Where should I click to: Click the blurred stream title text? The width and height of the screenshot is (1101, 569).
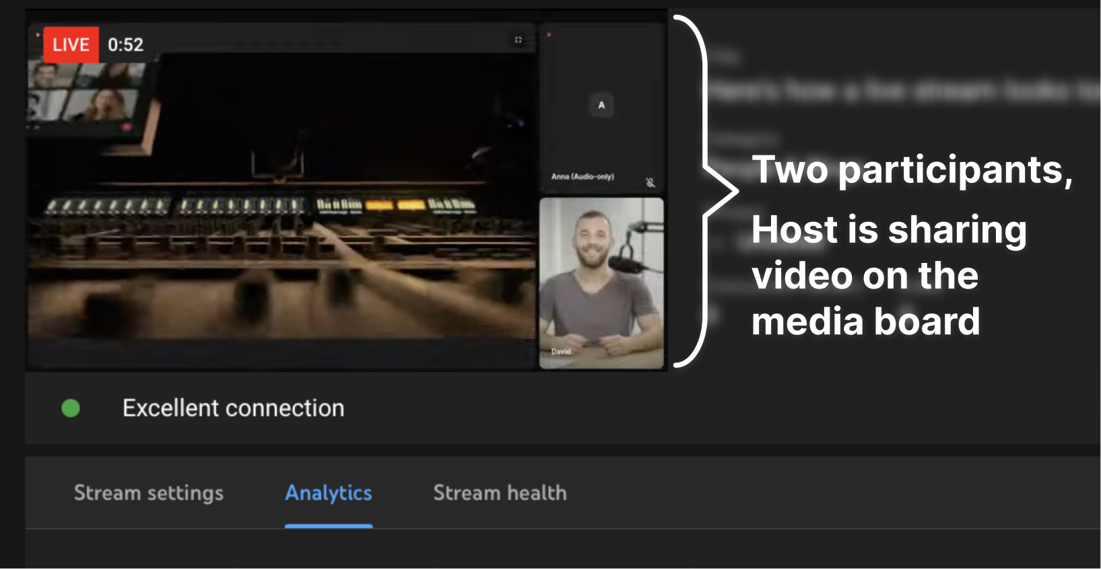902,91
